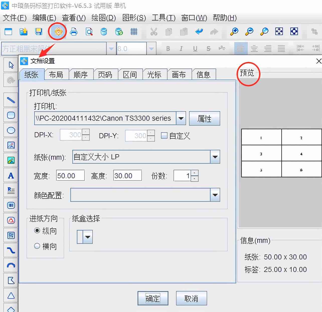Expand the printer selection dropdown
322x312 pixels.
click(181, 118)
